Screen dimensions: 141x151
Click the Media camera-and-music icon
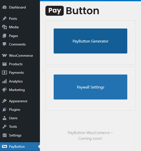4,27
